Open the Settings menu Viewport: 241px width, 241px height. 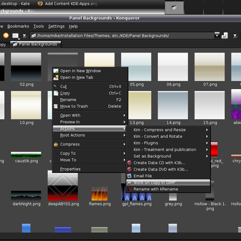[56, 27]
